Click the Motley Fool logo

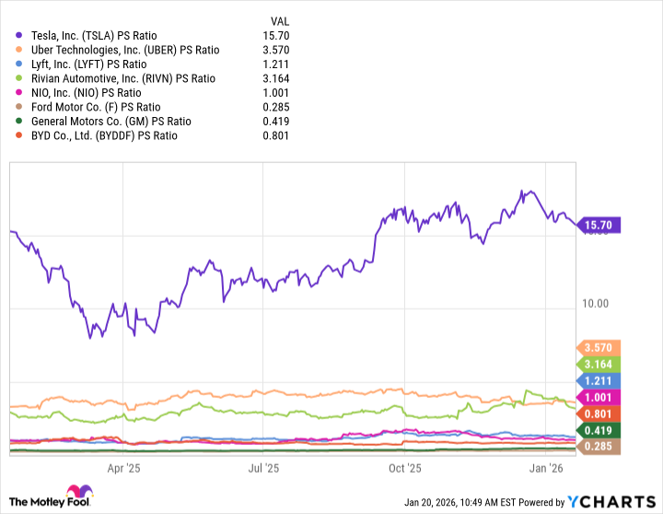click(x=57, y=501)
